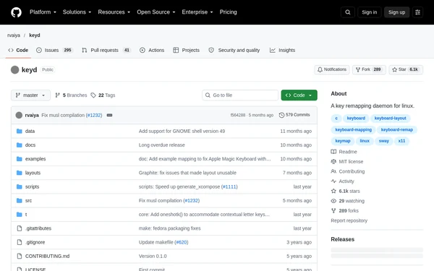Image resolution: width=434 pixels, height=271 pixels.
Task: Open 'Long overdue release' commit message
Action: point(161,145)
